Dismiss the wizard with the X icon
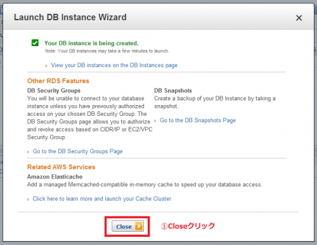Screen dimensions: 317x245 (299, 18)
